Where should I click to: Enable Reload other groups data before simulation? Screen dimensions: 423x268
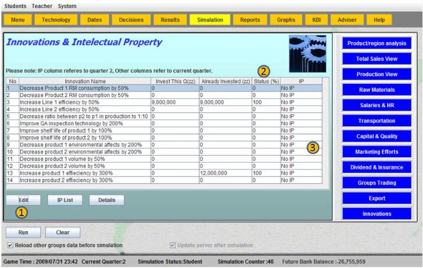click(x=10, y=245)
